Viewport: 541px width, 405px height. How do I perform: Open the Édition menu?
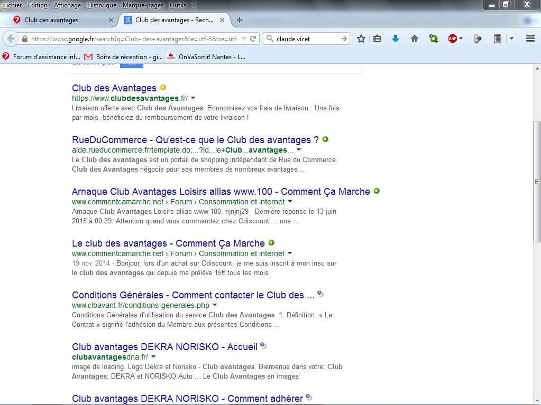pos(38,5)
